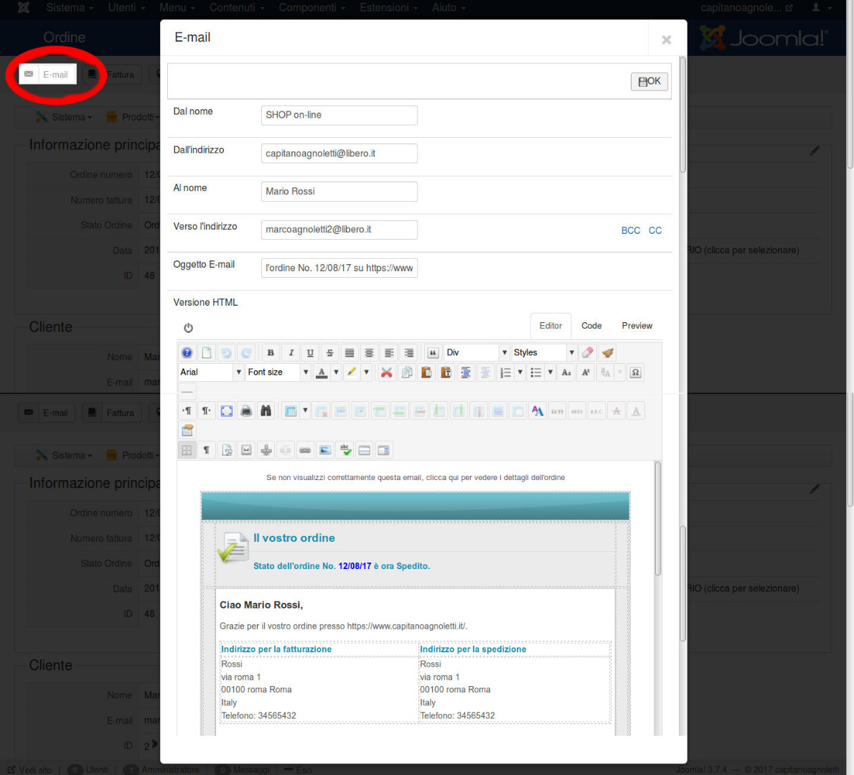Toggle Strikethrough formatting
854x775 pixels.
click(330, 353)
